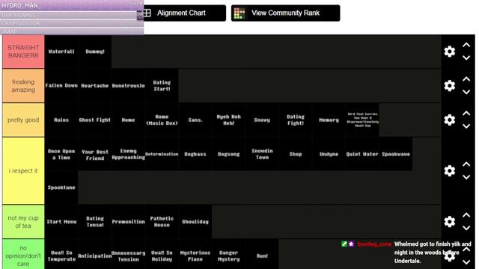Select the Once Upon a Time tile
The height and width of the screenshot is (269, 479).
click(61, 154)
